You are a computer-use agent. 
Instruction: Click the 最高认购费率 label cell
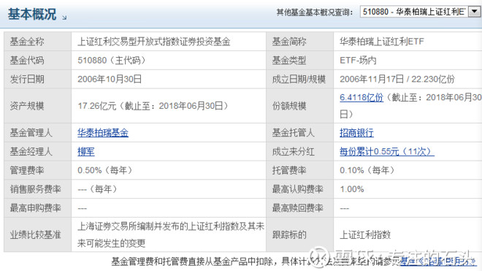(x=299, y=189)
